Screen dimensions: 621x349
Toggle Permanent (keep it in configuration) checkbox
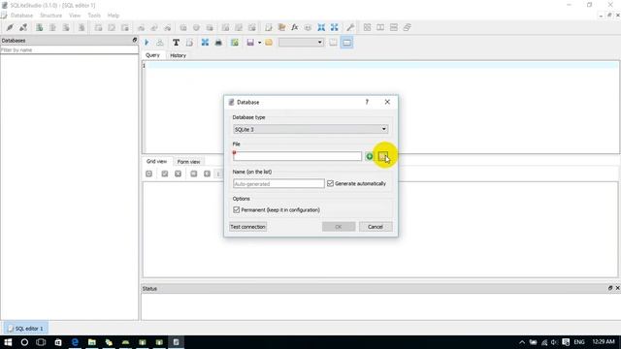(237, 209)
